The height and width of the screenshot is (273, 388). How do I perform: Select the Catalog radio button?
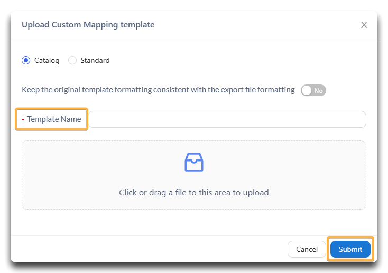click(x=26, y=60)
